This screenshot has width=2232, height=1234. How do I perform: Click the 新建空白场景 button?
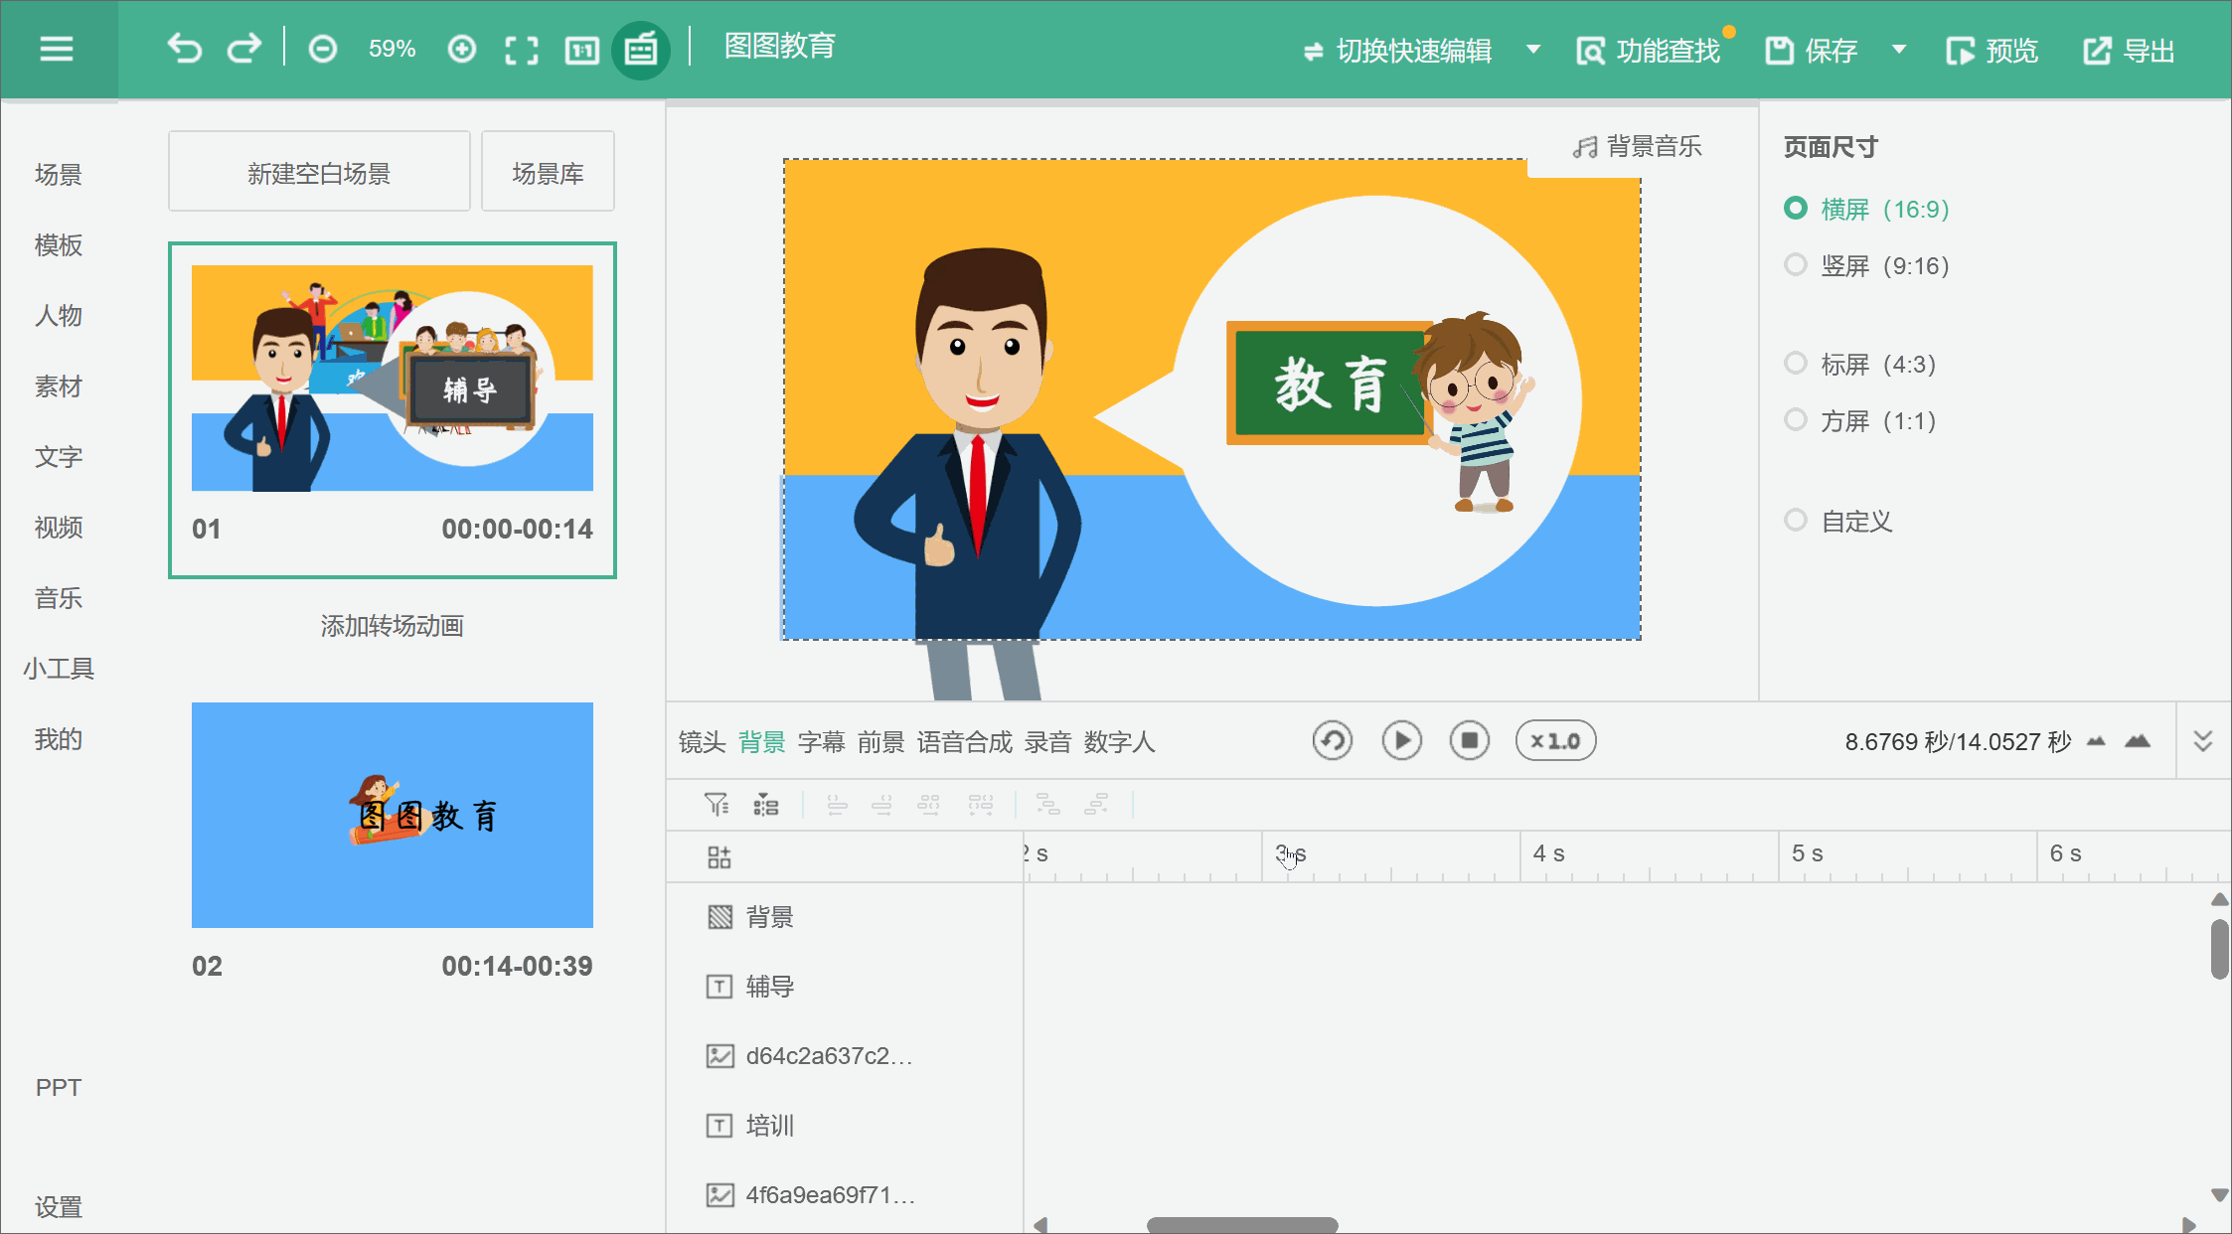coord(321,173)
